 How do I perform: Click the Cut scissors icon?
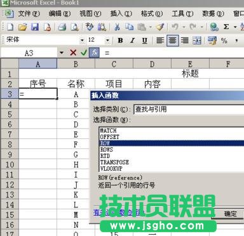pos(117,27)
